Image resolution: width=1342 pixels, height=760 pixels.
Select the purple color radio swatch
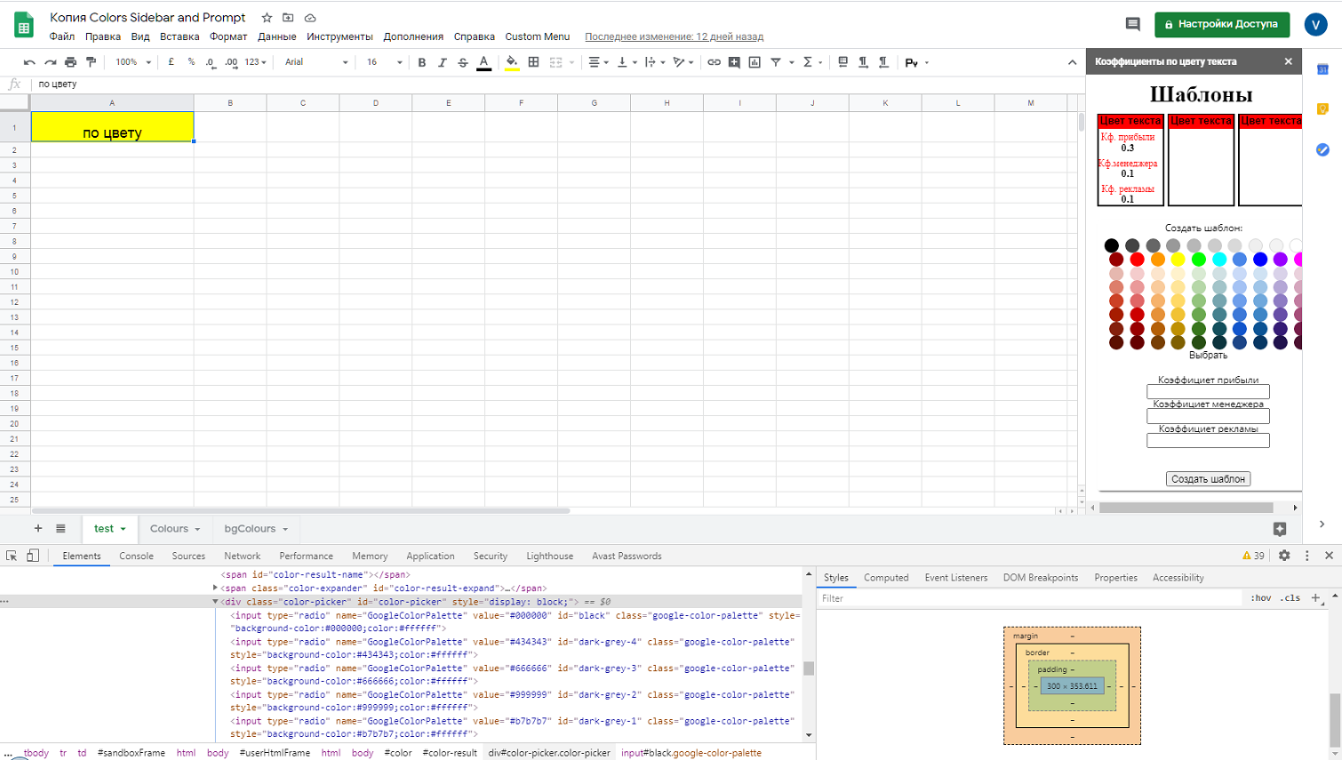pos(1281,260)
